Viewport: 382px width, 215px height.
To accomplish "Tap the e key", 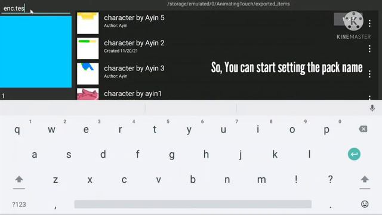I will (86, 130).
